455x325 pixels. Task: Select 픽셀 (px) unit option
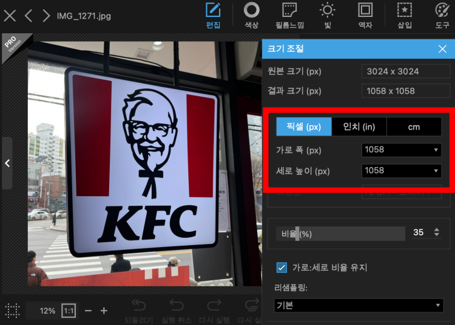304,126
